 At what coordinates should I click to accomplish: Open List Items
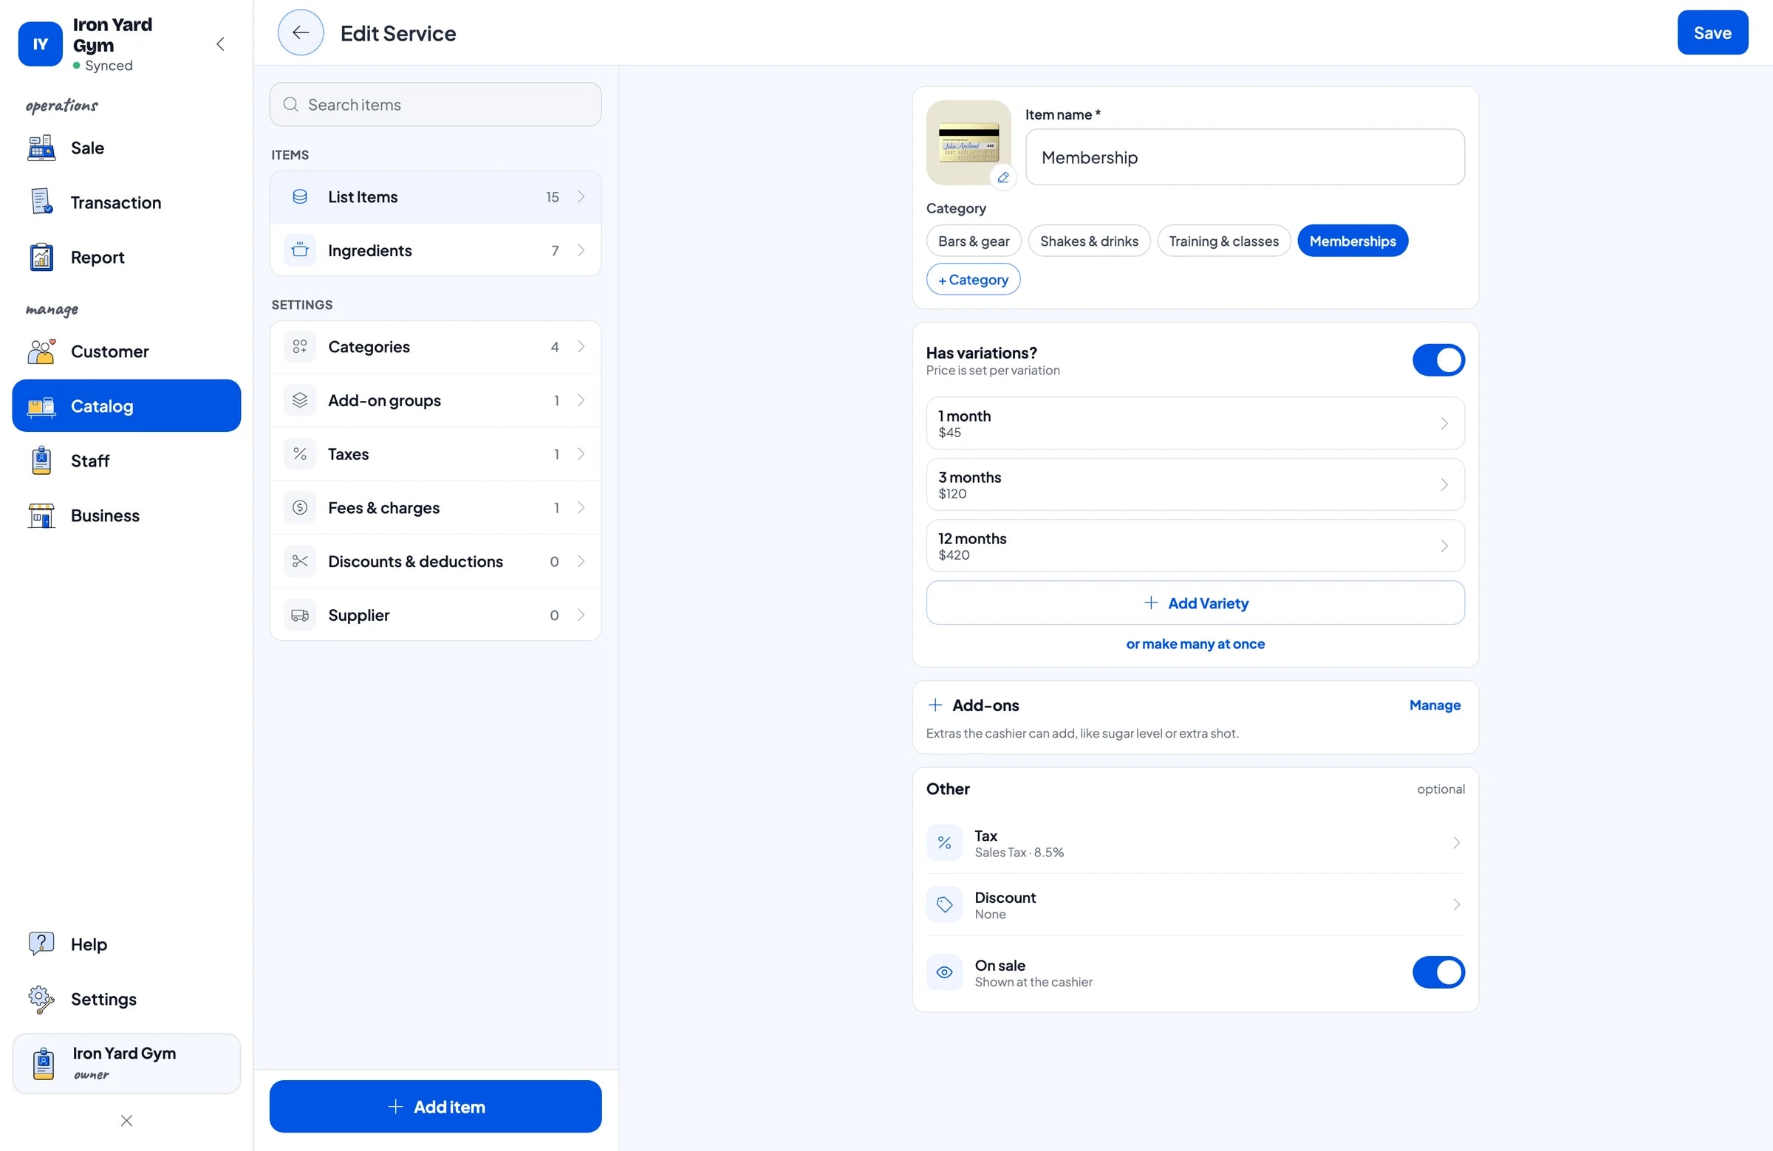435,196
